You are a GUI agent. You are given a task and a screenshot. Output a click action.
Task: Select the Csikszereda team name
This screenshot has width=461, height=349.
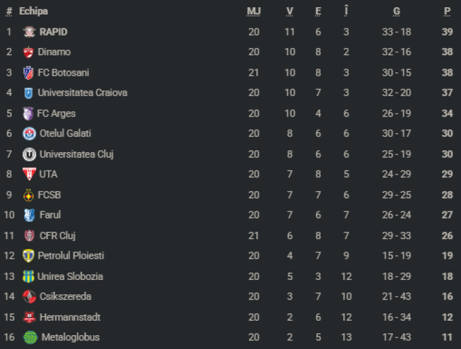coord(65,296)
